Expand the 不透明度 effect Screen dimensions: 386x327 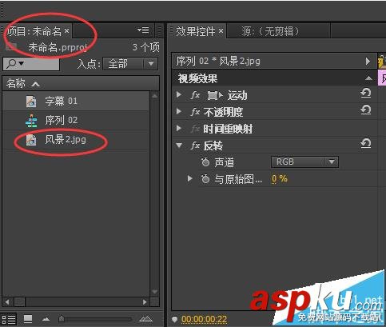(179, 112)
